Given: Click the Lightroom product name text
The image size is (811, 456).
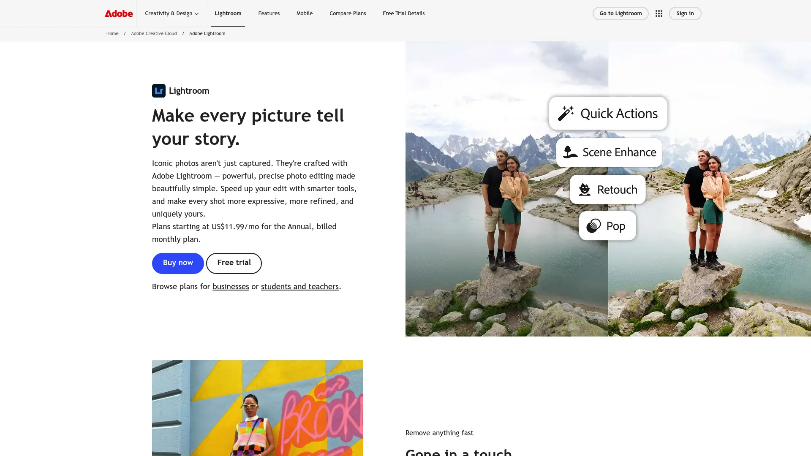Looking at the screenshot, I should tap(189, 91).
